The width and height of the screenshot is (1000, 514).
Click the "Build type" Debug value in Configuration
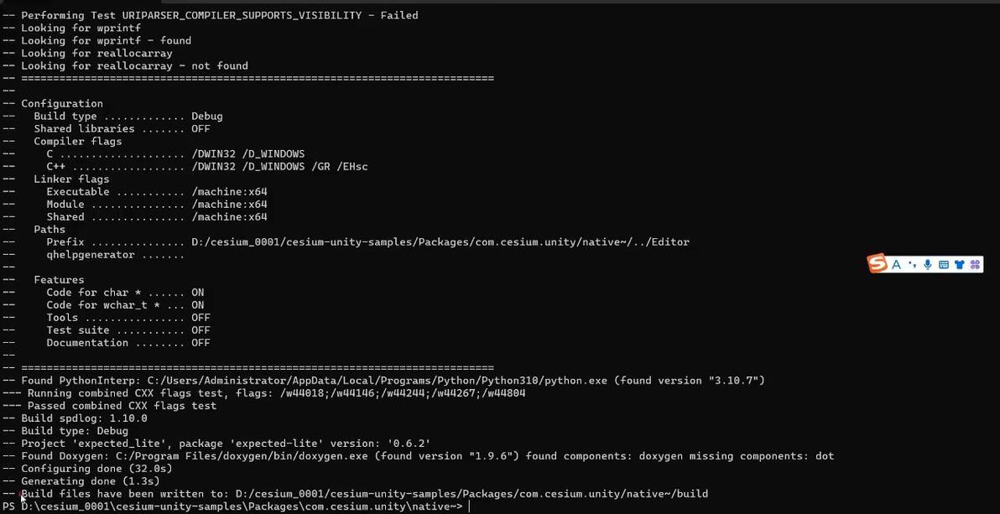[x=206, y=117]
